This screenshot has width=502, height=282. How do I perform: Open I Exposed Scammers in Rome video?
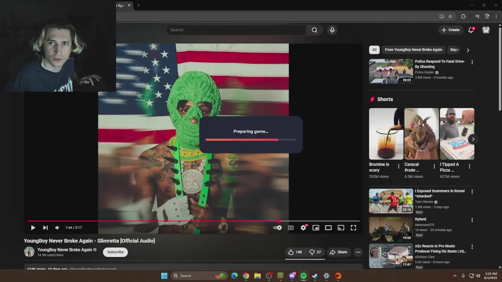pos(391,201)
